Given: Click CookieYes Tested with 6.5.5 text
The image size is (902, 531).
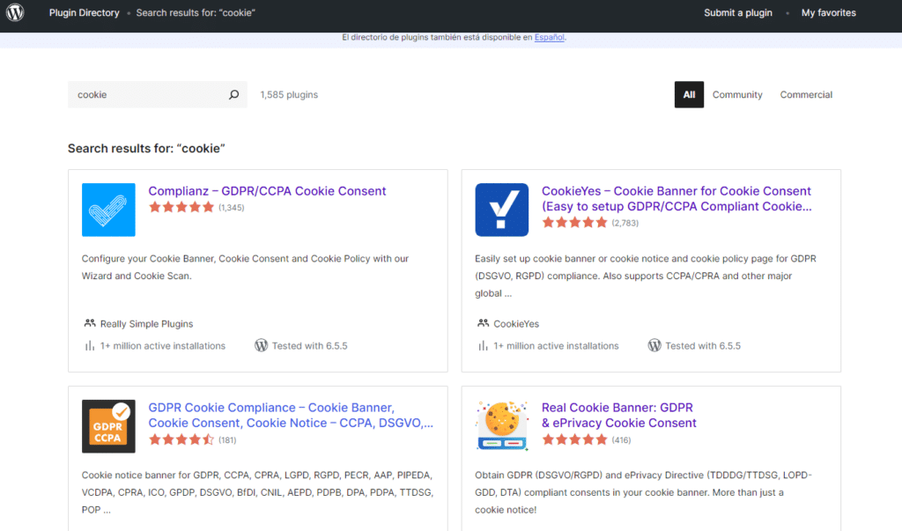Looking at the screenshot, I should tap(703, 346).
